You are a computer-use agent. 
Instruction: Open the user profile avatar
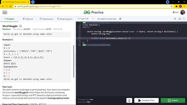pos(183,12)
